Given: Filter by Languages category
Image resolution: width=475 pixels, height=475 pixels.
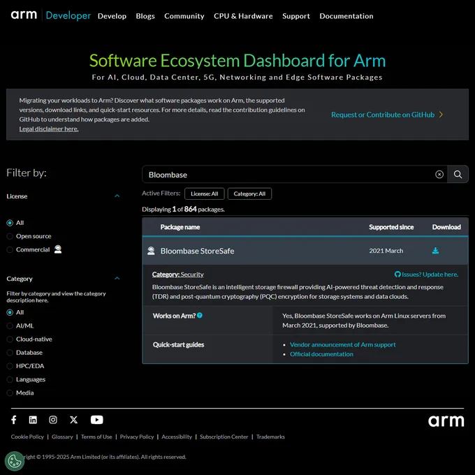Looking at the screenshot, I should 10,379.
